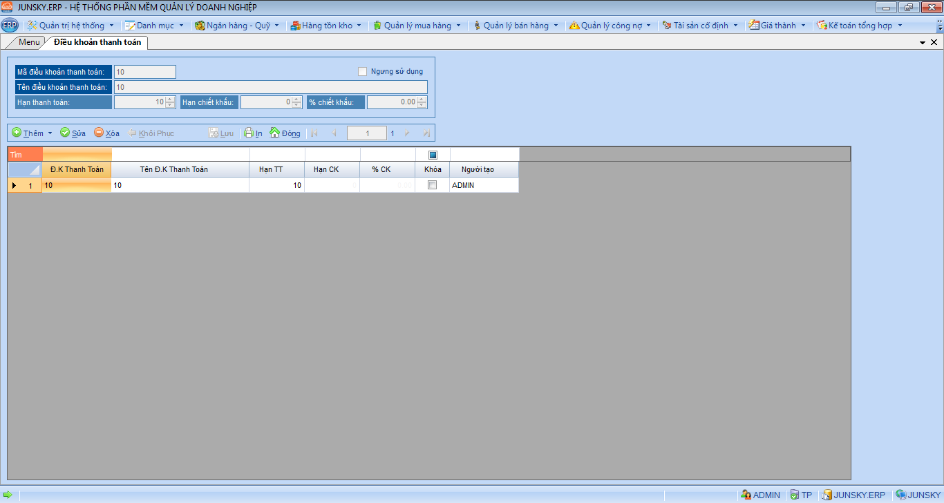Open the Danh mục dropdown menu
This screenshot has width=944, height=503.
[155, 26]
